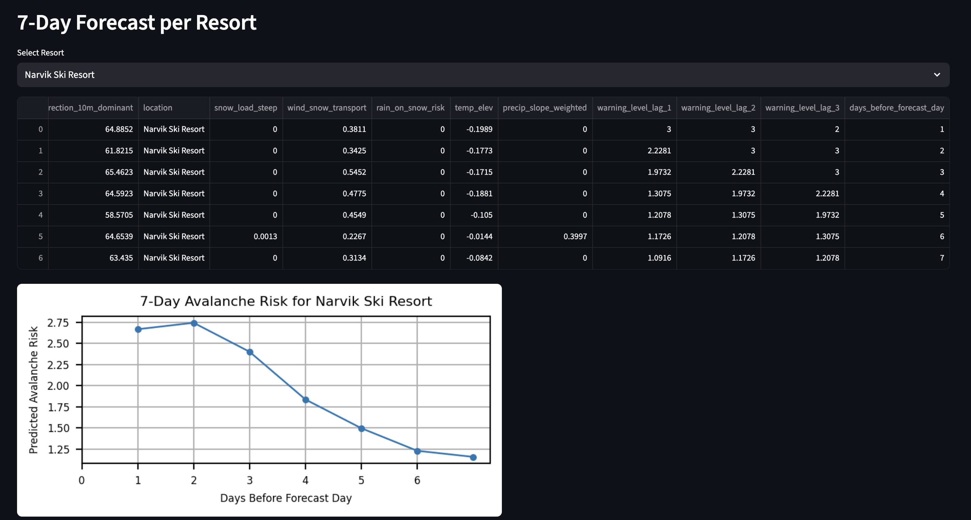Click the 7-Day Avalanche Risk chart image
Image resolution: width=971 pixels, height=520 pixels.
(x=259, y=400)
